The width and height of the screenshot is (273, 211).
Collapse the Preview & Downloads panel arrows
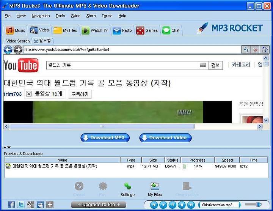coord(7,148)
